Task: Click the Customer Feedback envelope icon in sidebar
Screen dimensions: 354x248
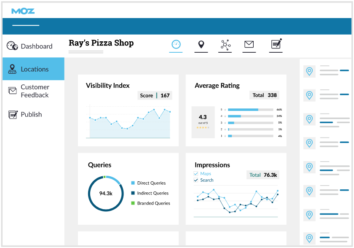Action: click(13, 91)
